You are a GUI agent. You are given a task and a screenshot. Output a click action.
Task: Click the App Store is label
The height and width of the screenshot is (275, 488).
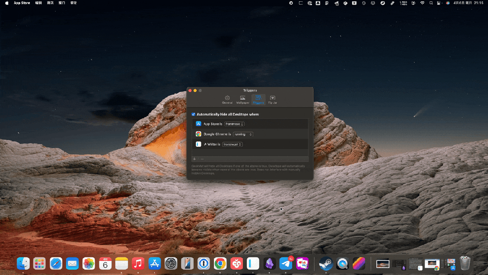pos(213,124)
